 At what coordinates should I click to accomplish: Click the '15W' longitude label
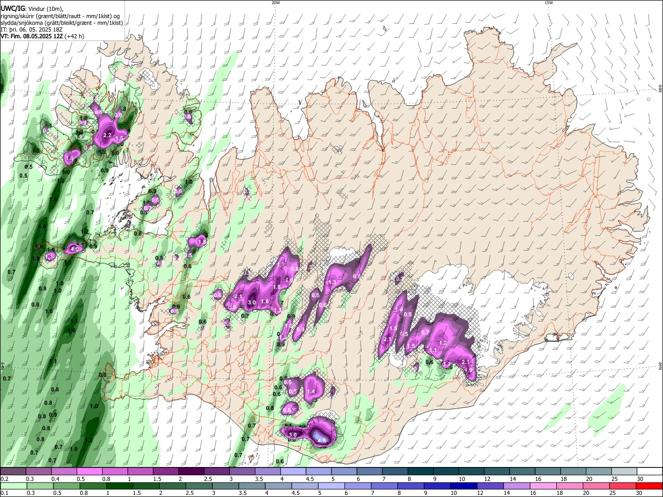tap(549, 3)
